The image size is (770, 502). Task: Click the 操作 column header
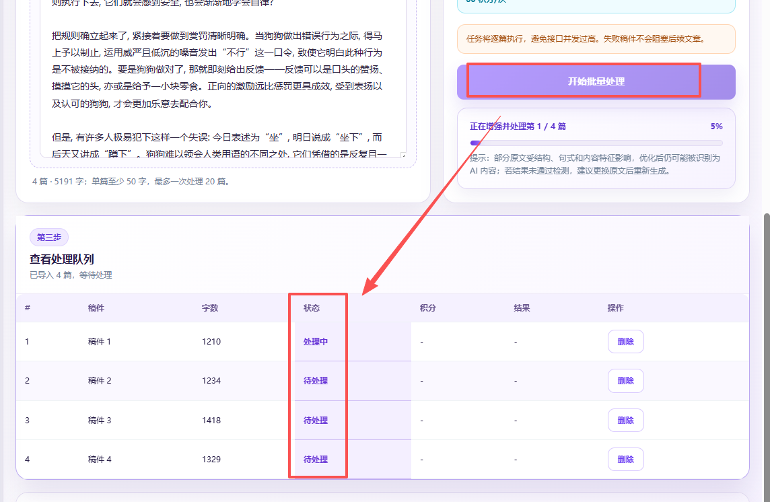(x=615, y=308)
